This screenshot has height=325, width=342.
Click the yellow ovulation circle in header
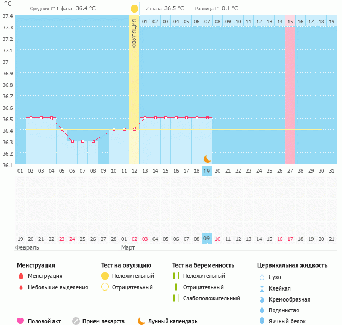tap(134, 9)
